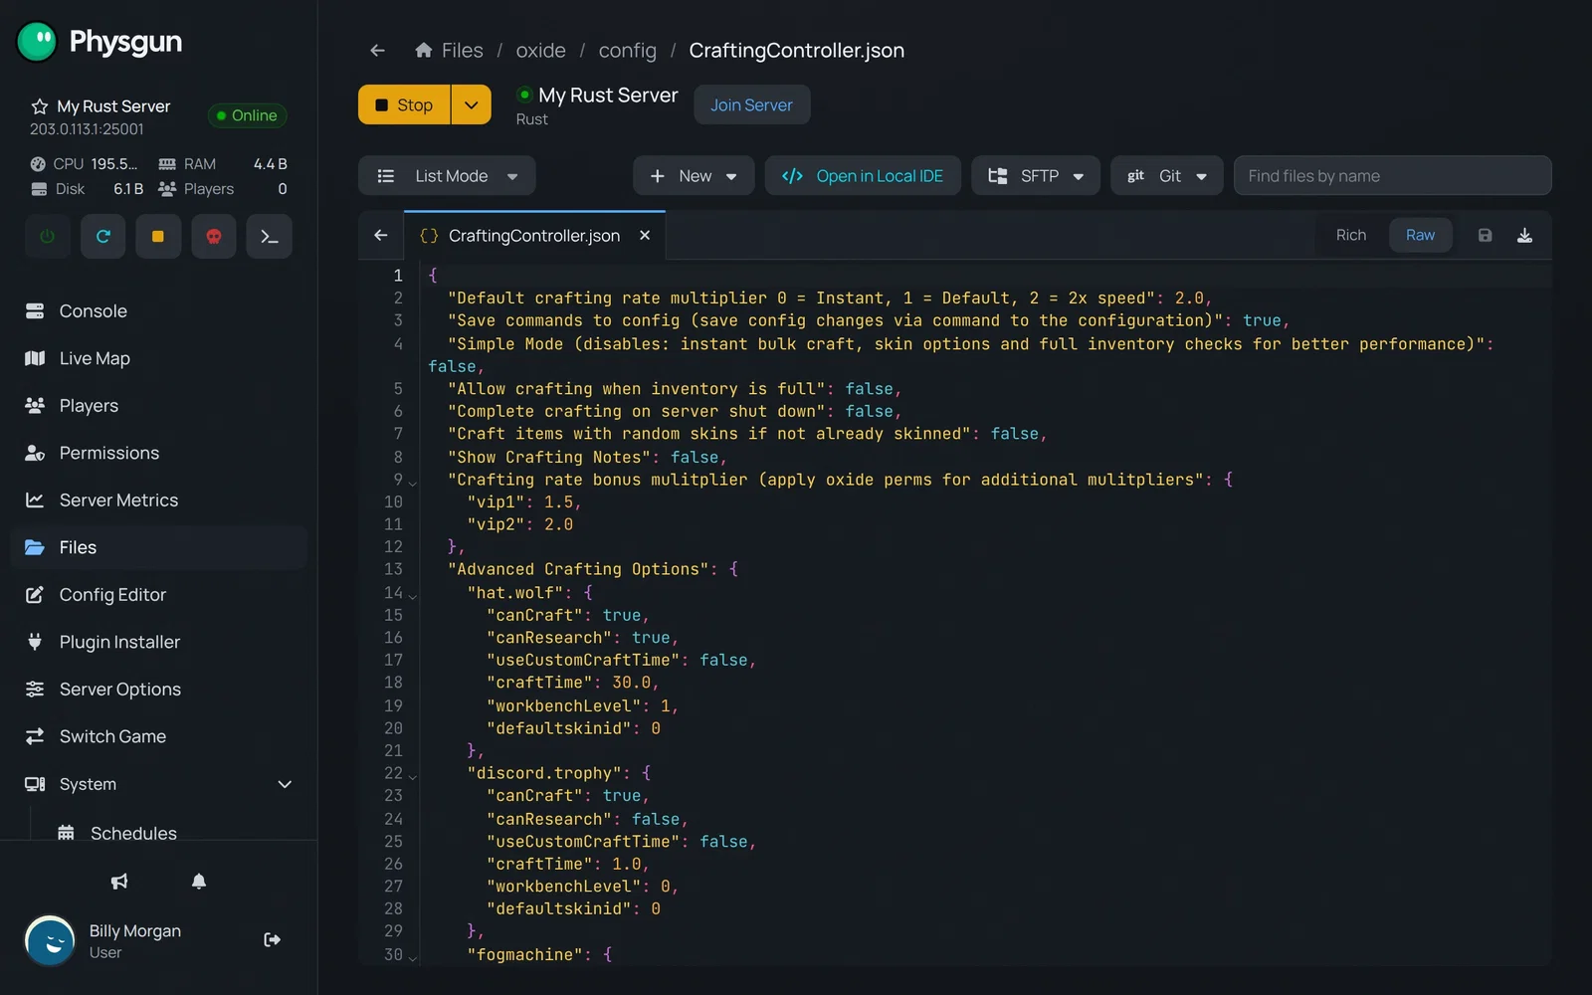
Task: Open the terminal prompt icon
Action: click(269, 237)
